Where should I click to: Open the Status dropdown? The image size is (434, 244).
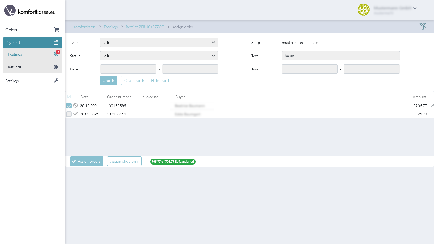pyautogui.click(x=159, y=56)
